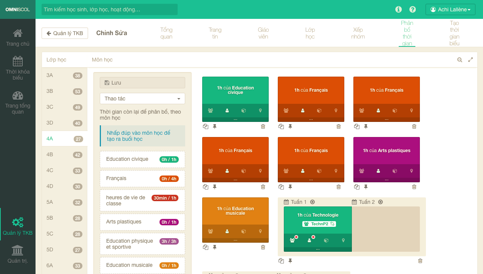
Task: Set location on Arts plastiques card
Action: coord(412,171)
